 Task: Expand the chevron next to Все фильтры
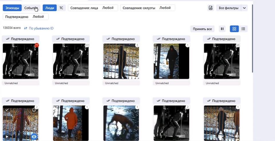pyautogui.click(x=244, y=8)
